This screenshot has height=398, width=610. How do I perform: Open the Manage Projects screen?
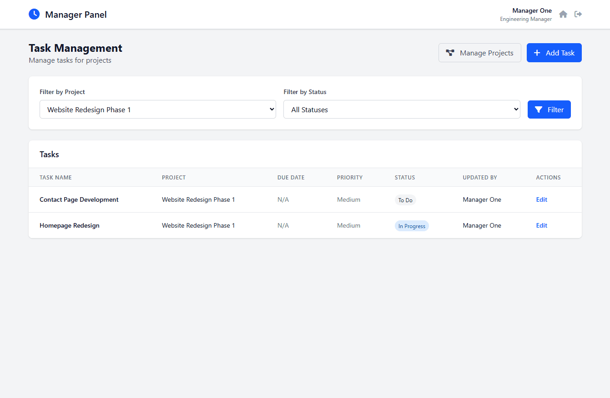click(479, 53)
